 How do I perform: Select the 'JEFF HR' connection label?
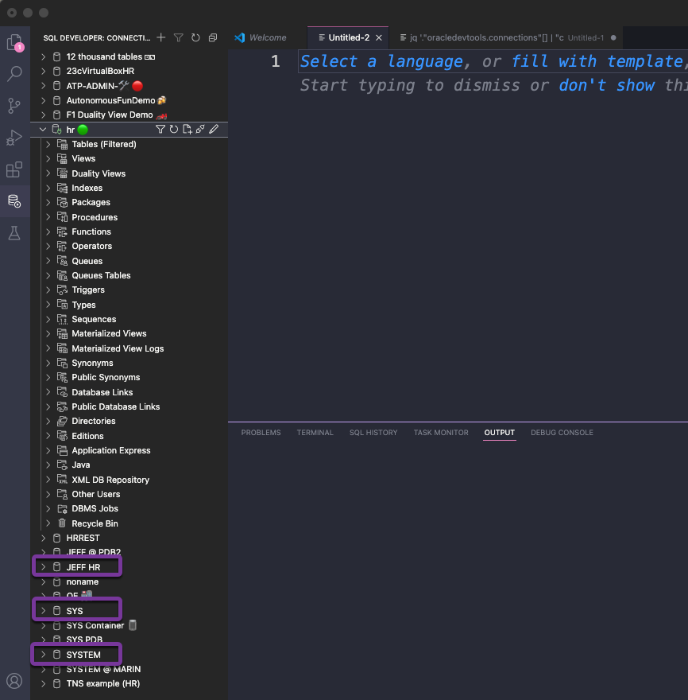click(x=83, y=567)
